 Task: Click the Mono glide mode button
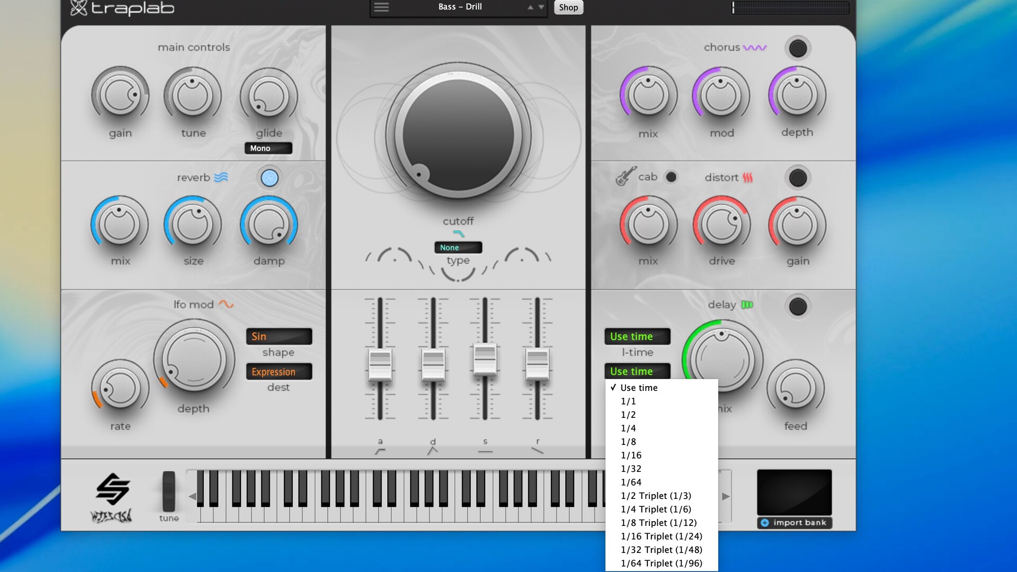[268, 148]
